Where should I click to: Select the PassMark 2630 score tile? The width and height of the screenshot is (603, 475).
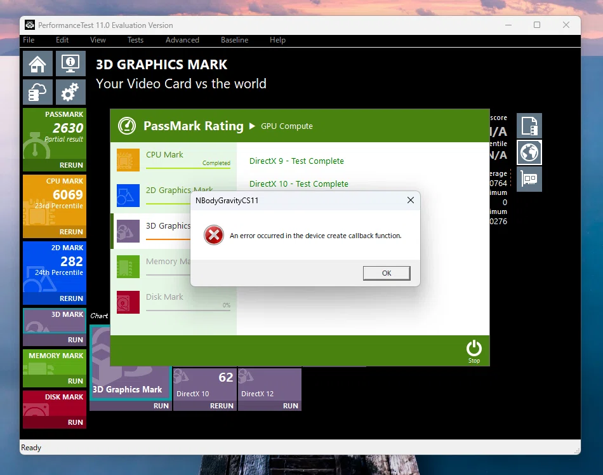pyautogui.click(x=55, y=133)
